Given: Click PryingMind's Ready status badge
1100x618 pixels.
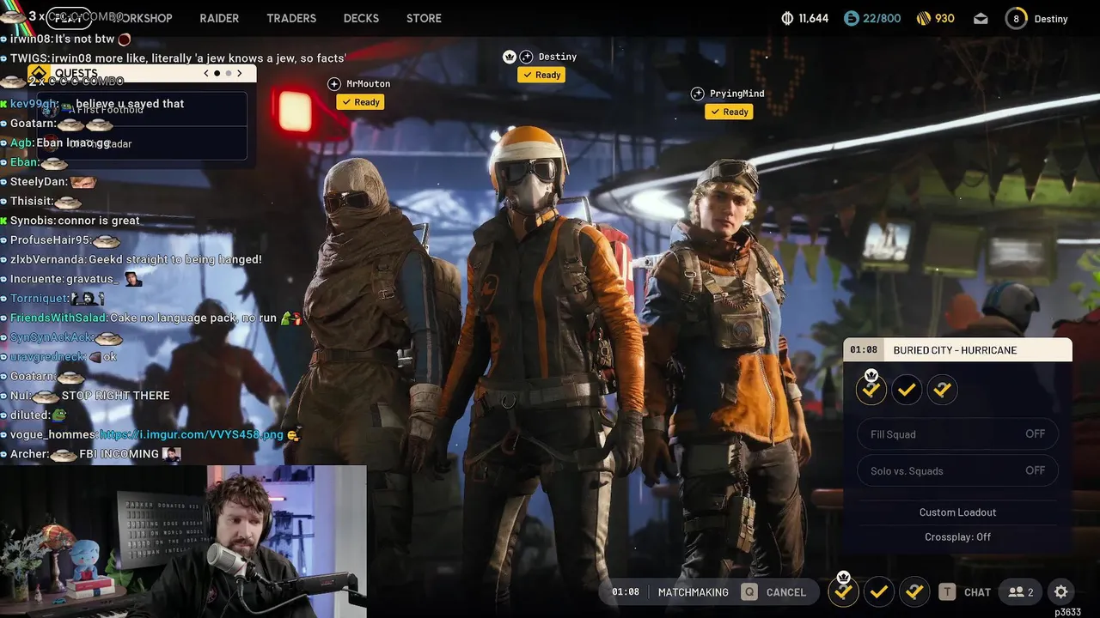Looking at the screenshot, I should [x=729, y=112].
